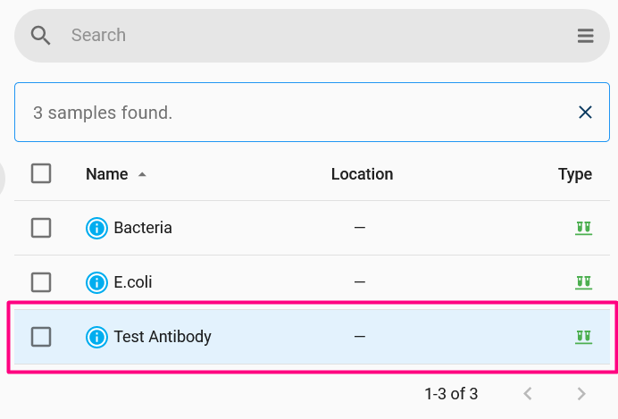The width and height of the screenshot is (618, 419).
Task: Toggle the select-all checkbox in header
Action: (x=41, y=173)
